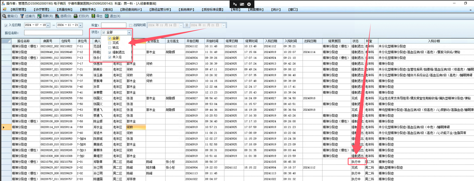Click the middle keyboard icon on the recorder bar
The image size is (474, 181).
(242, 4)
